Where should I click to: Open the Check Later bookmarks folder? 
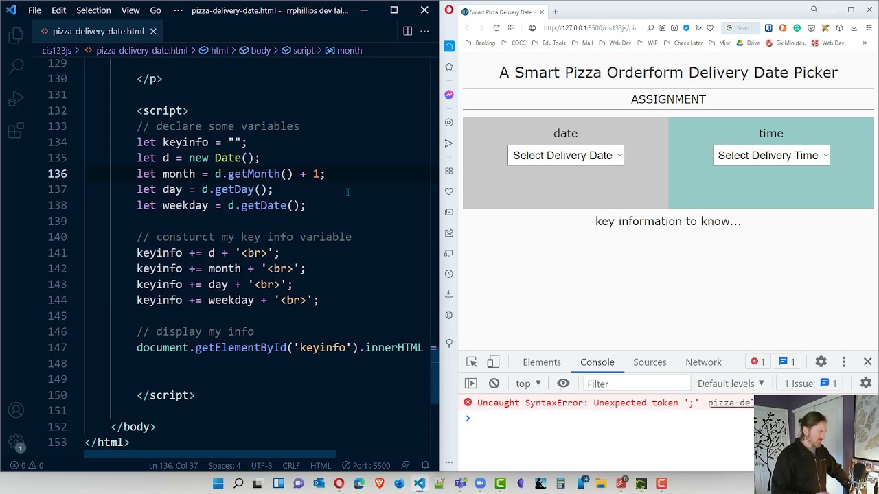(683, 43)
